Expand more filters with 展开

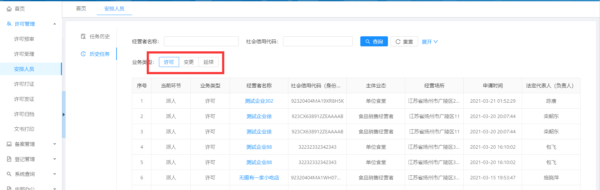pyautogui.click(x=429, y=42)
